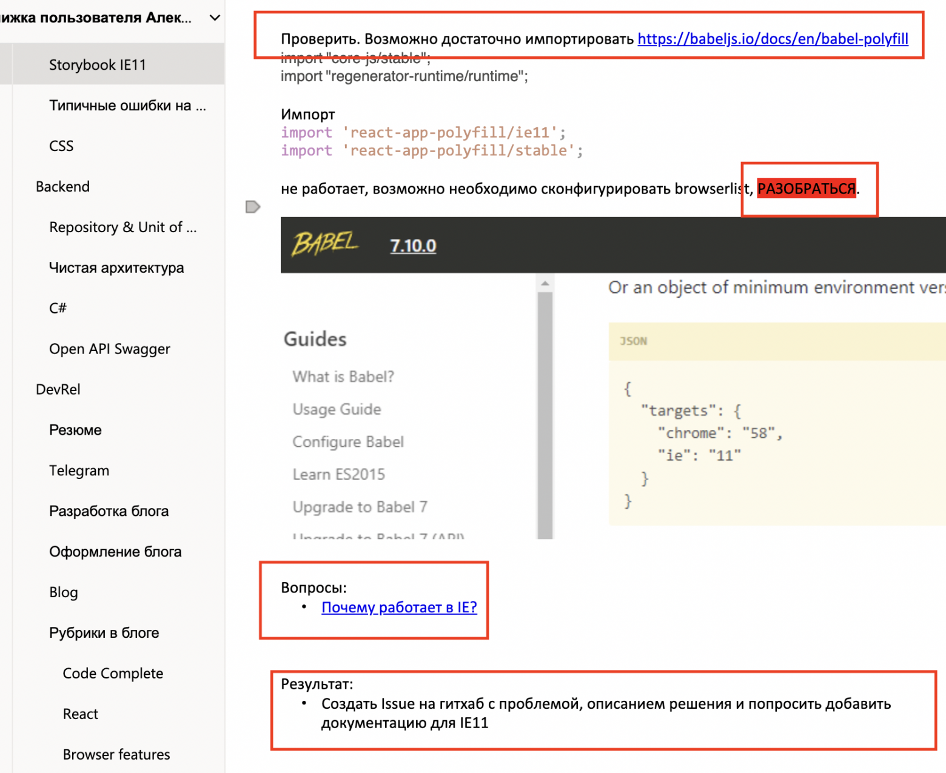
Task: Click line import 'react-app-polyfill/stable'
Action: click(x=432, y=151)
